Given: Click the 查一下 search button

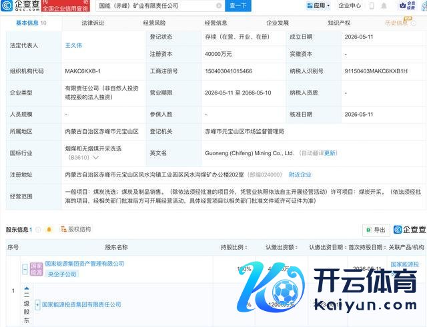Looking at the screenshot, I should [x=238, y=5].
